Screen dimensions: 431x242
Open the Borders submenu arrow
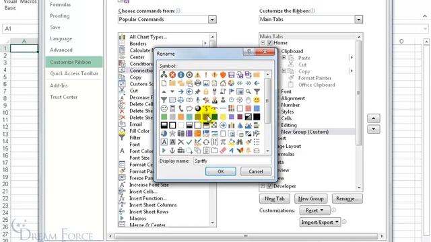[205, 43]
